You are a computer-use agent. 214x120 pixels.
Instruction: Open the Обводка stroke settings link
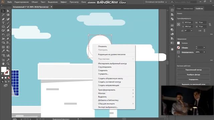click(185, 48)
